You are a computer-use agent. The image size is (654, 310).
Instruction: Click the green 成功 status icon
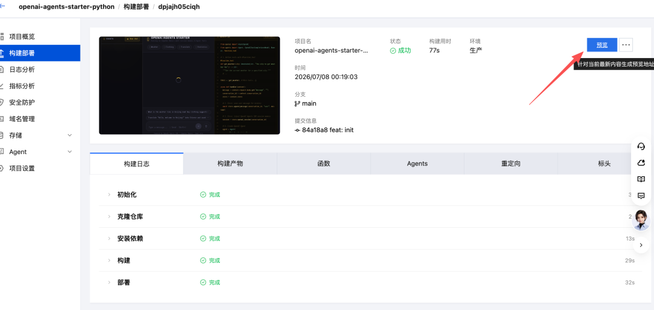click(x=392, y=50)
